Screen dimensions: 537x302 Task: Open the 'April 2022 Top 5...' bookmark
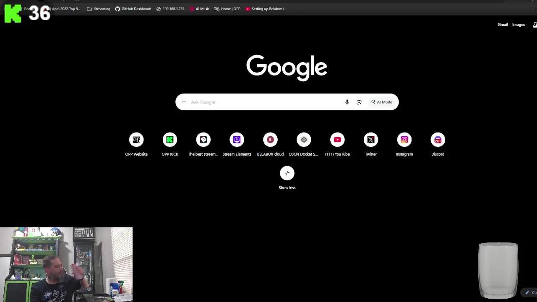64,9
